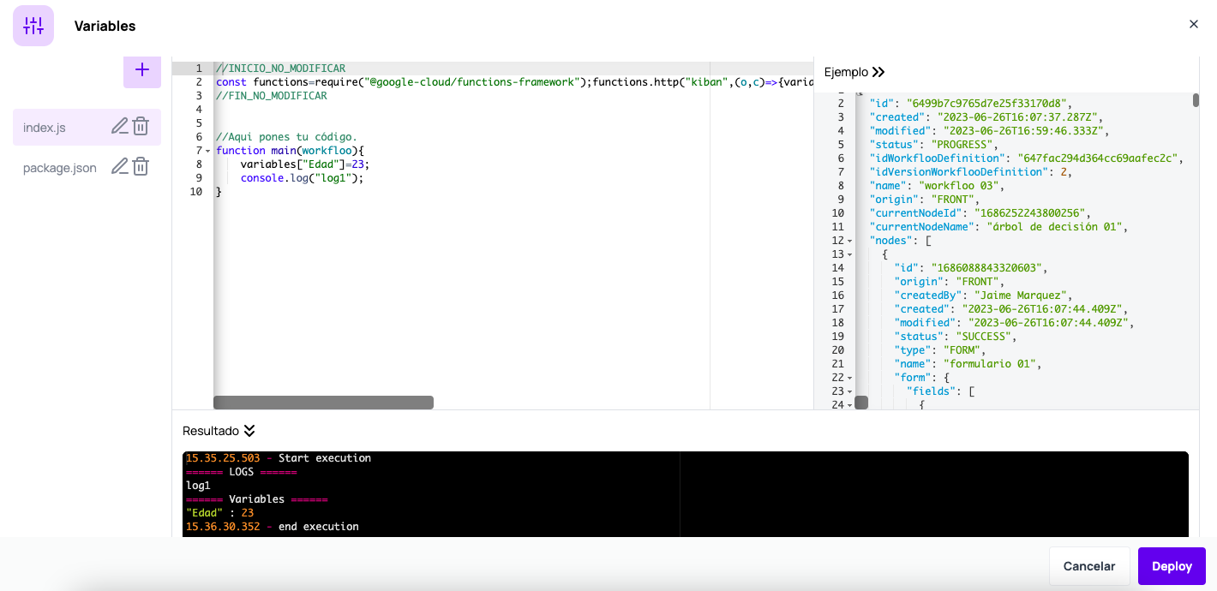Click the Ejemplo label

coord(846,73)
